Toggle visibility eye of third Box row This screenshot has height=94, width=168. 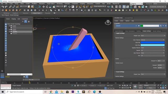point(9,30)
